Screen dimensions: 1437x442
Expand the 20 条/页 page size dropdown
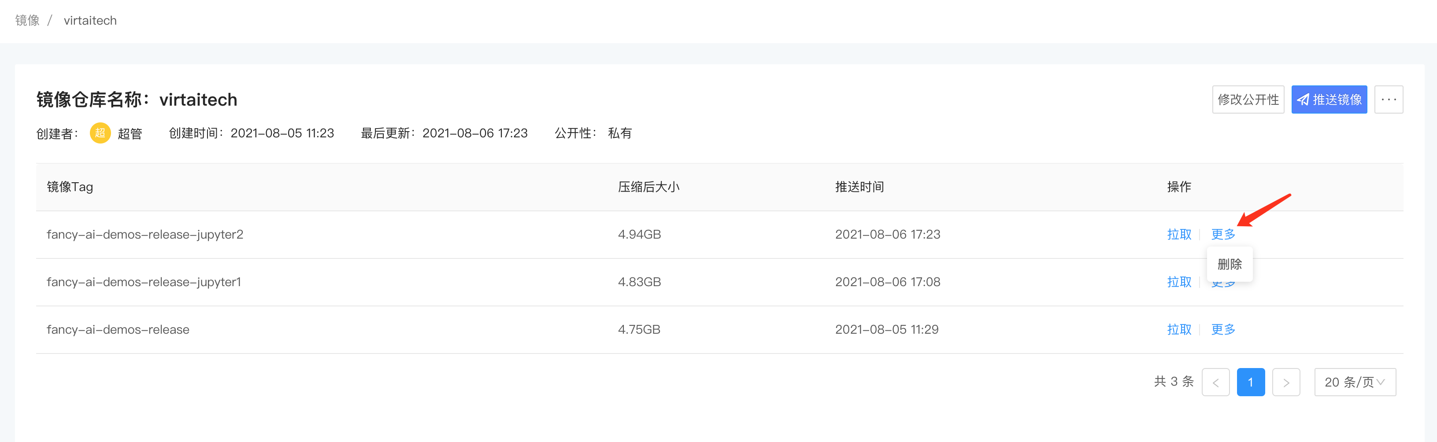(x=1355, y=383)
